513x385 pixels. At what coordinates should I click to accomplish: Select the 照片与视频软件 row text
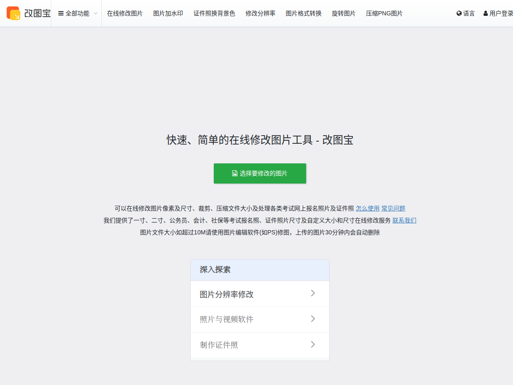pyautogui.click(x=227, y=319)
